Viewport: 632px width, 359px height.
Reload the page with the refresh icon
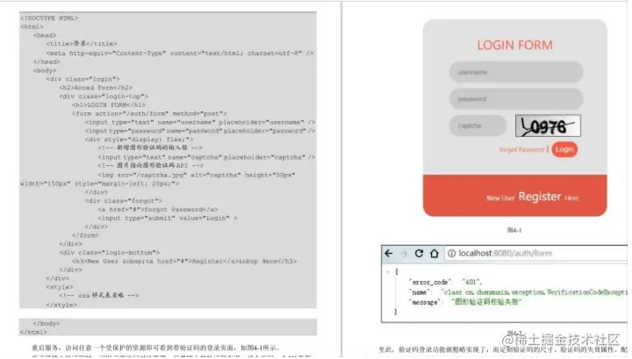tap(419, 254)
